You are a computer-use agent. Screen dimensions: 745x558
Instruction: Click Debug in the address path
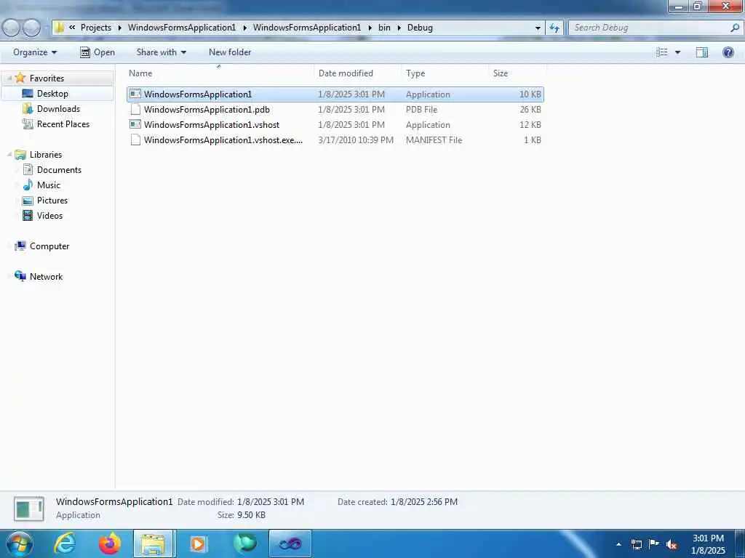(x=420, y=28)
